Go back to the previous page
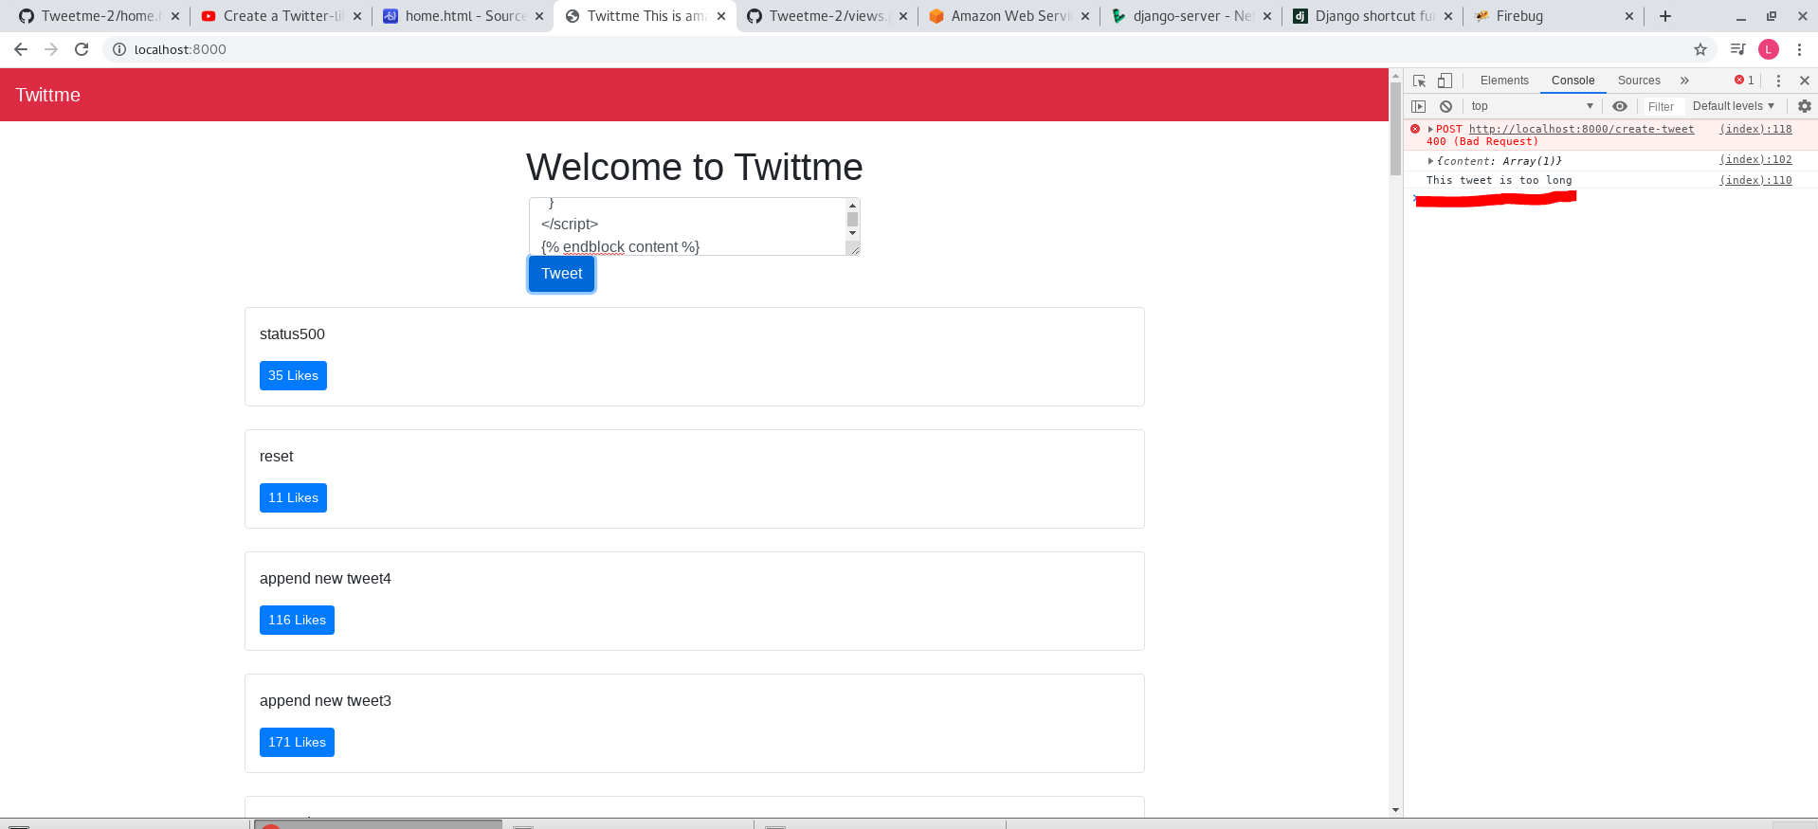The image size is (1818, 829). point(21,49)
